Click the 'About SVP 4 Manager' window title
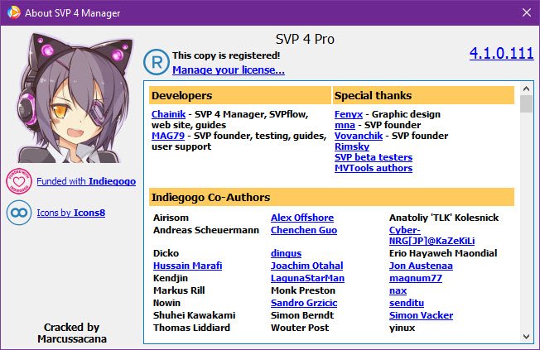Viewport: 540px width, 350px height. click(73, 13)
